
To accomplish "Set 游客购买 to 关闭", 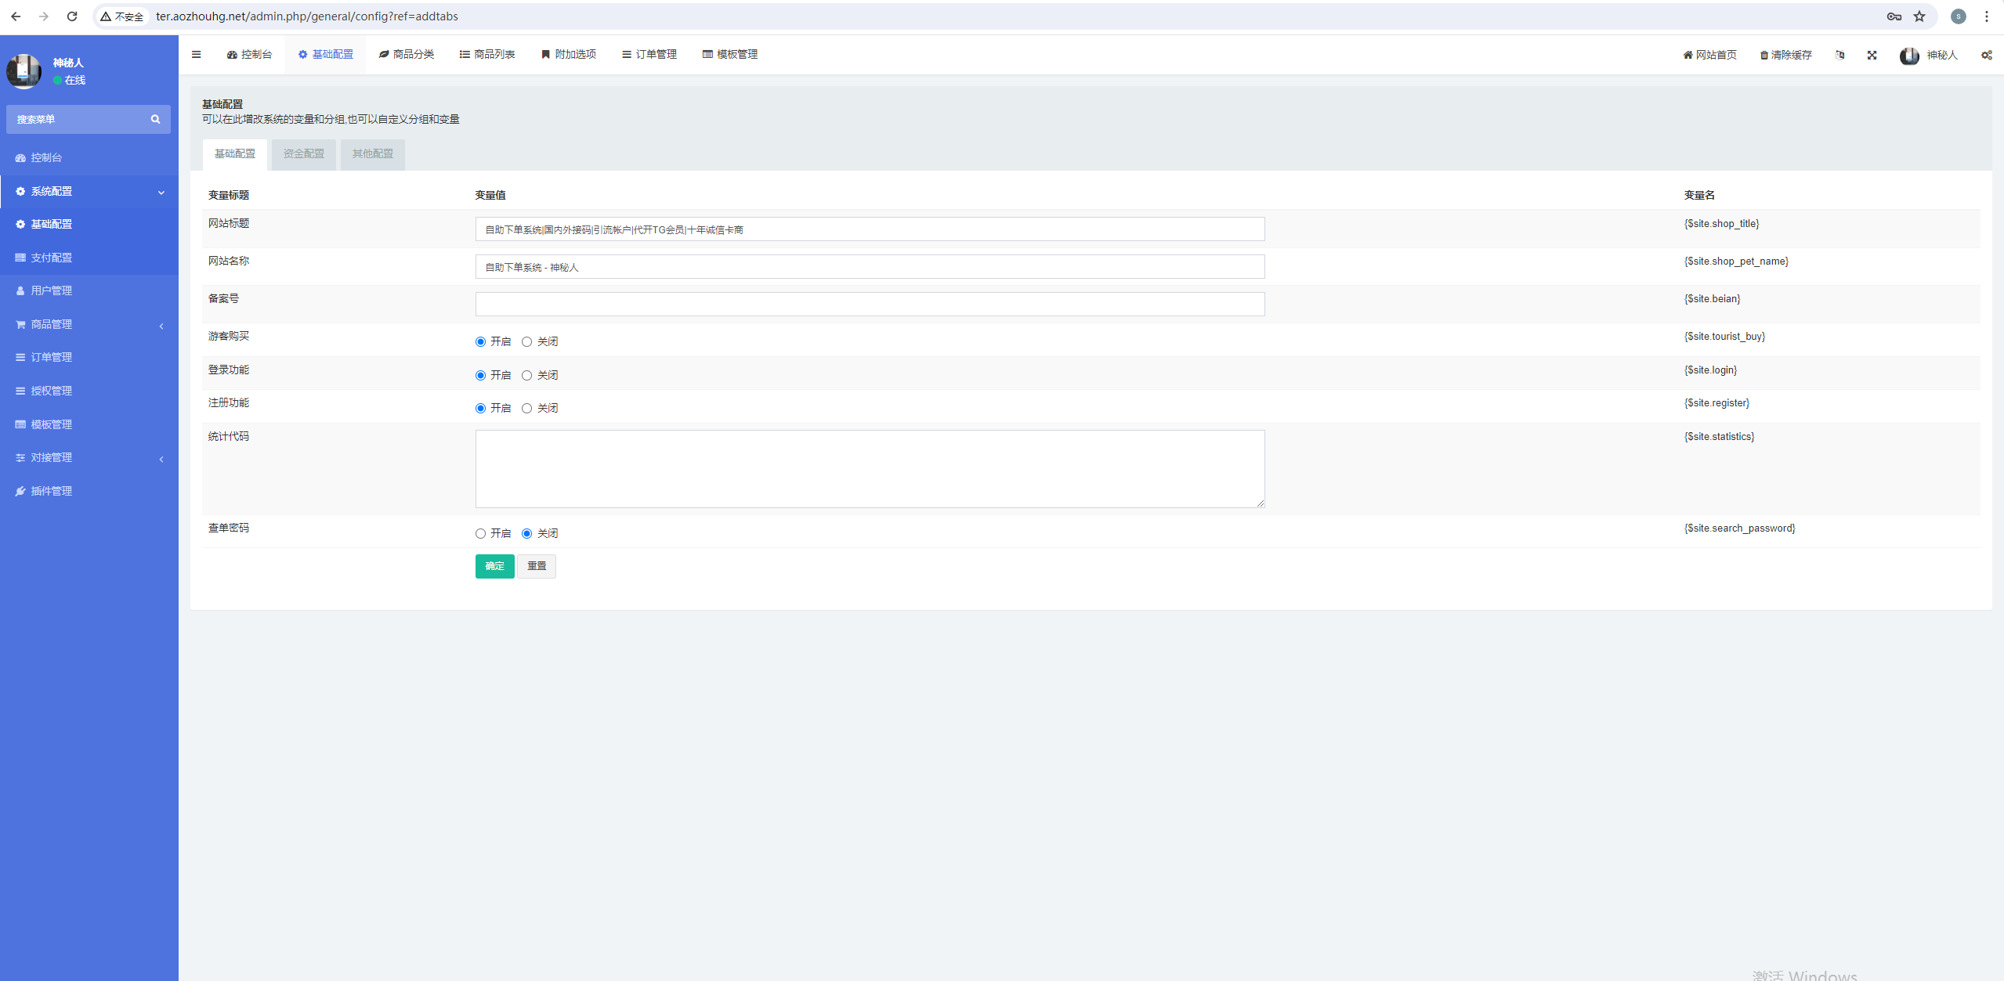I will [x=526, y=341].
